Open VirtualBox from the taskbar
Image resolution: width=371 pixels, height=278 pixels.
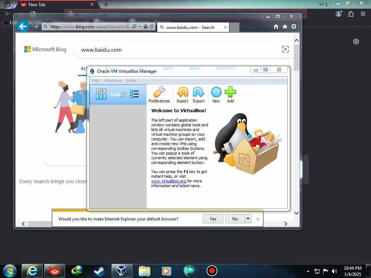coord(122,271)
